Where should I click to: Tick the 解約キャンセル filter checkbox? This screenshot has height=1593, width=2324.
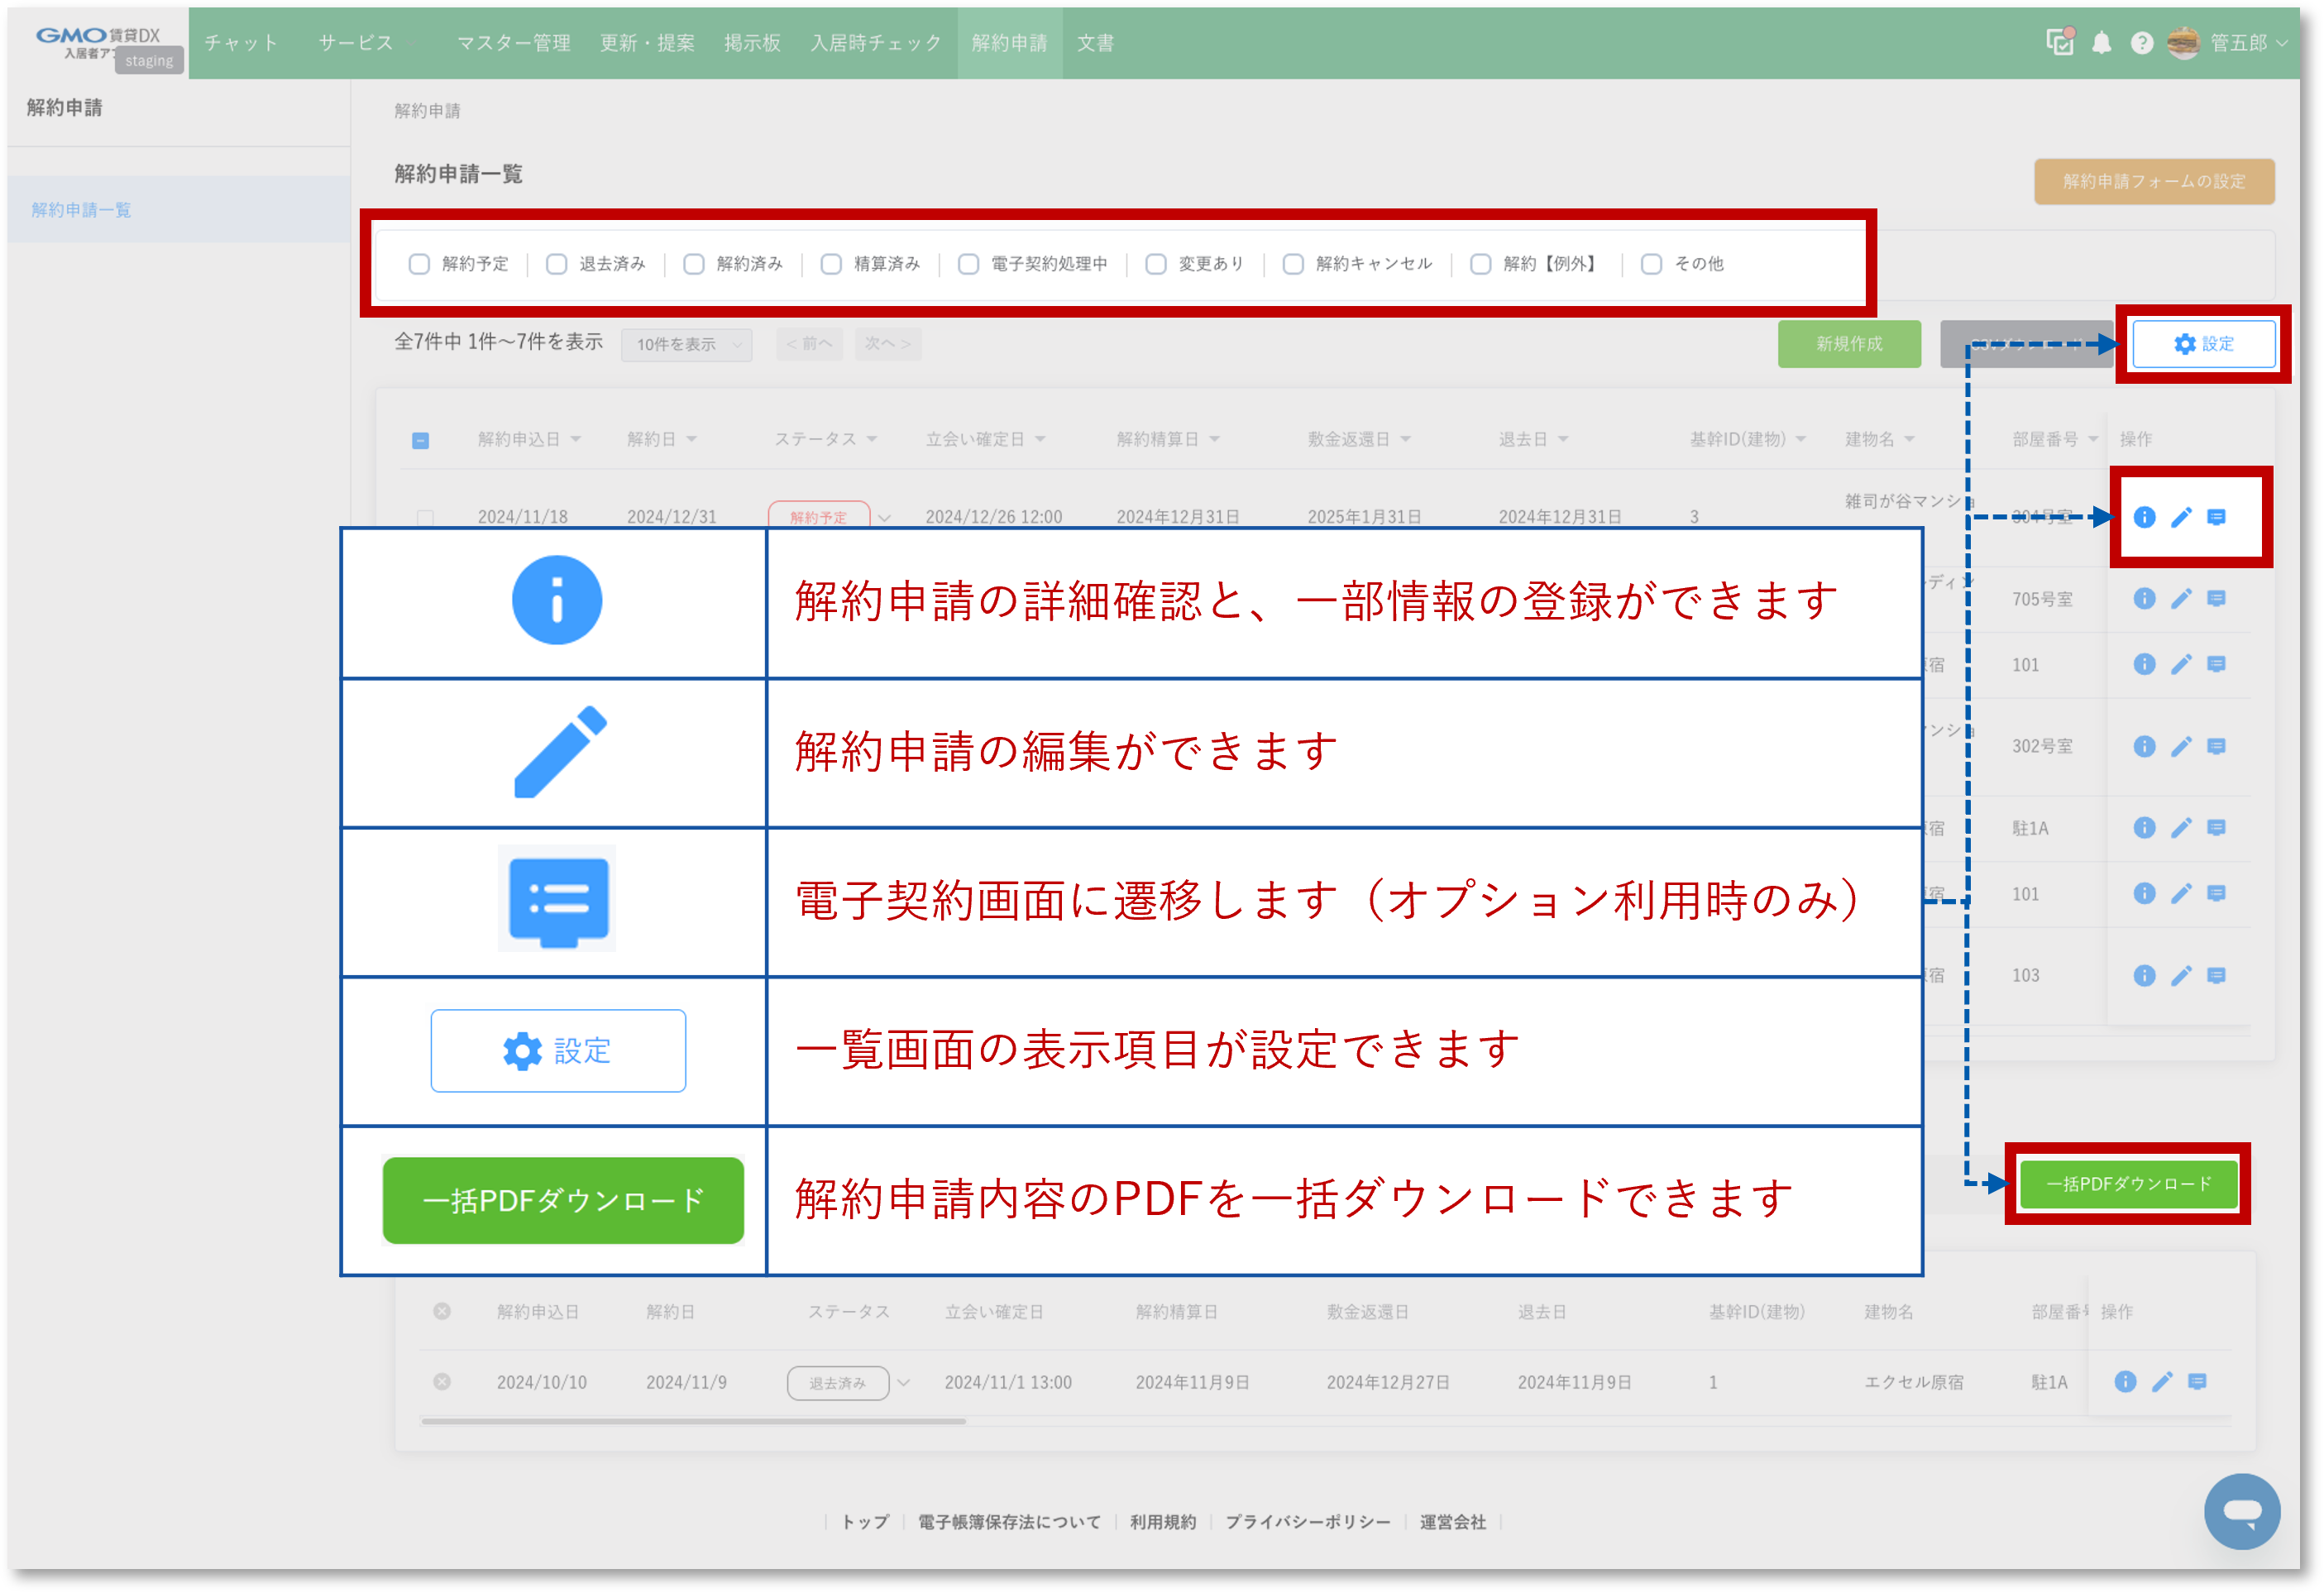point(1293,264)
